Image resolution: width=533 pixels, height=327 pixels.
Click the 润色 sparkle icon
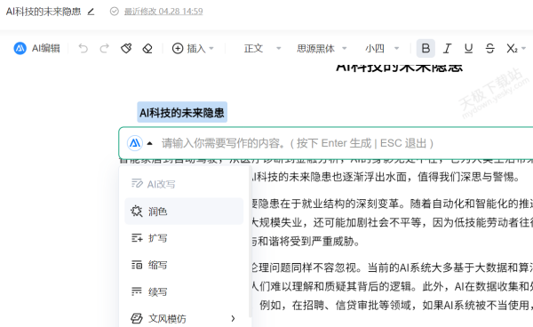click(137, 211)
